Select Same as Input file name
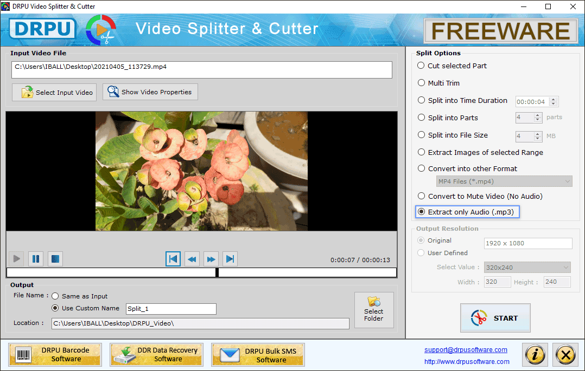 tap(55, 296)
